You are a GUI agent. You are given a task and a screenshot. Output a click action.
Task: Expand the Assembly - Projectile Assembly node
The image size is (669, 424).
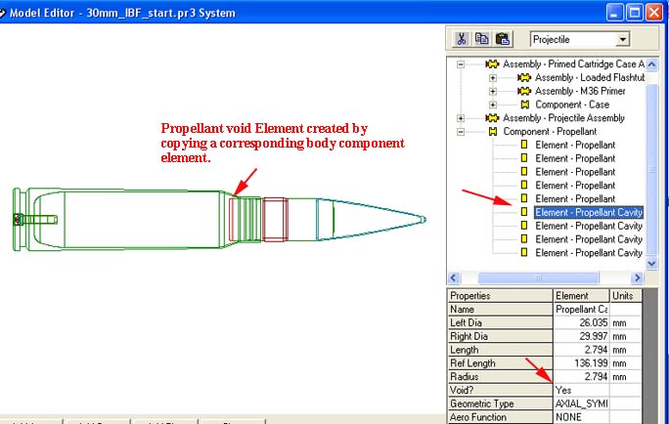pos(461,118)
